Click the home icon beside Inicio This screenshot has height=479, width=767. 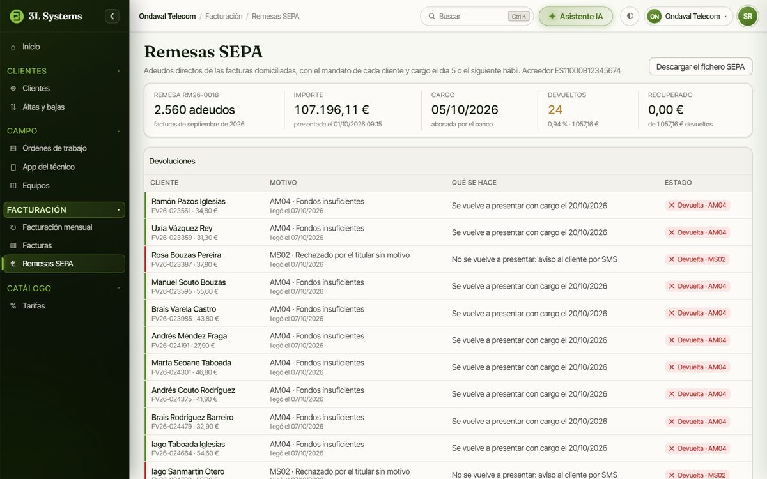click(13, 47)
